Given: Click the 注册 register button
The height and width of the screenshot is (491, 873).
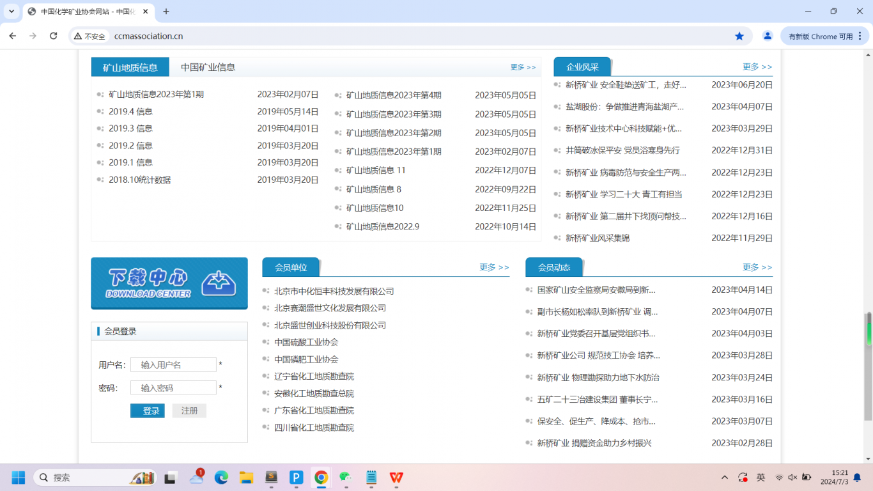Looking at the screenshot, I should (x=189, y=410).
